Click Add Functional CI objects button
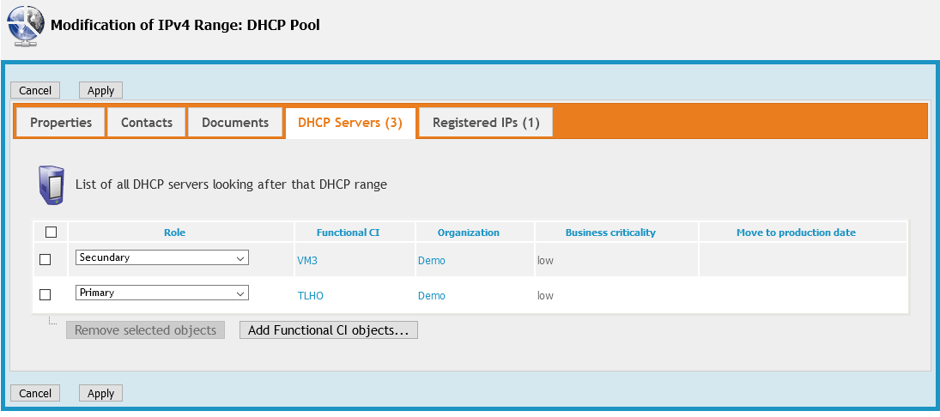The image size is (940, 417). 328,330
